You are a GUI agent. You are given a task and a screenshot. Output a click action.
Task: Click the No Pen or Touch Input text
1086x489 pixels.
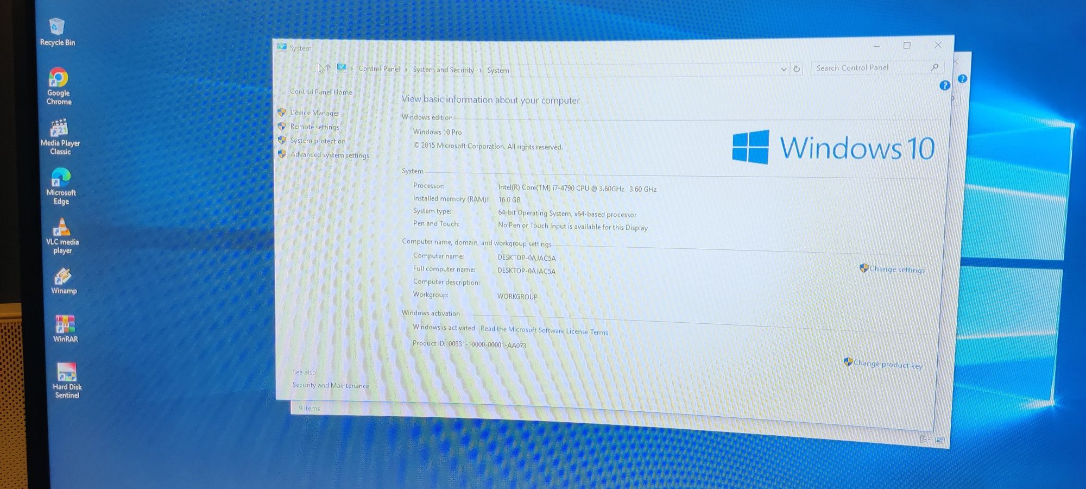pos(573,227)
